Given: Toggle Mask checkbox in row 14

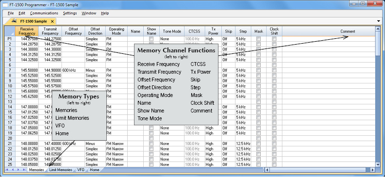Looking at the screenshot, I should point(259,107).
